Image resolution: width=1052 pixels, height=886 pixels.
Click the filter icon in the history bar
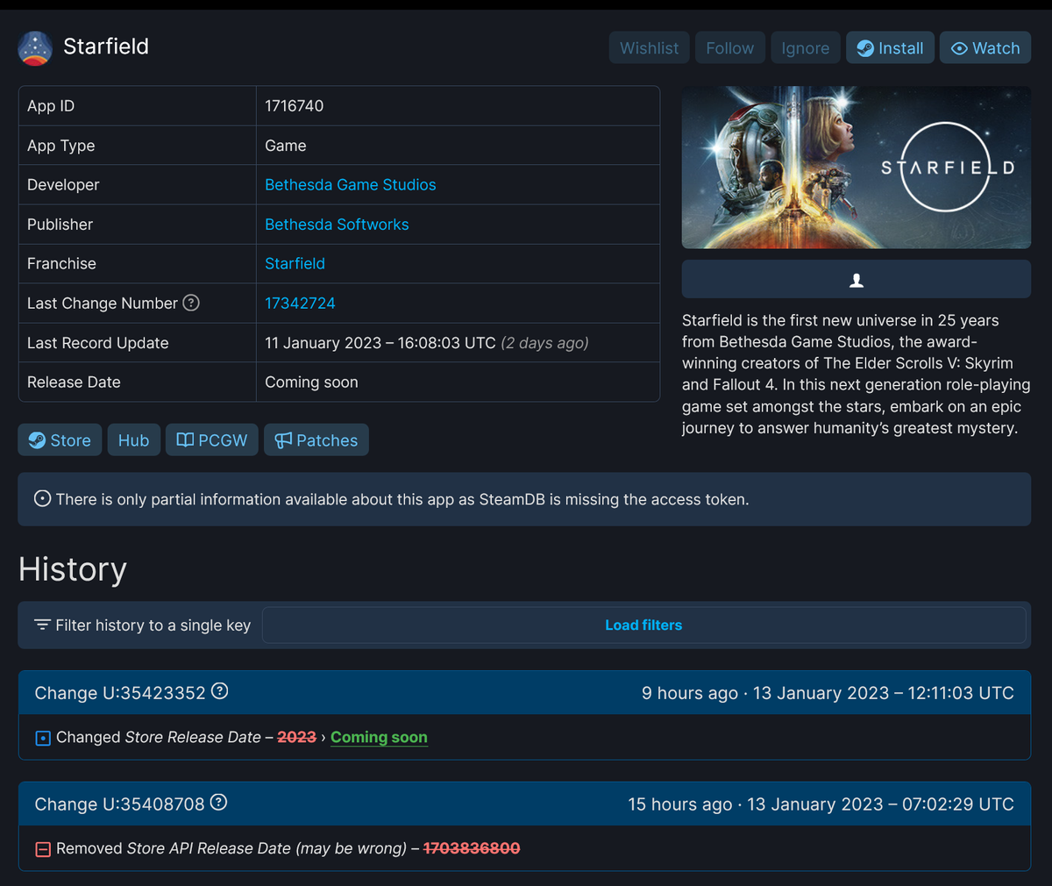42,625
